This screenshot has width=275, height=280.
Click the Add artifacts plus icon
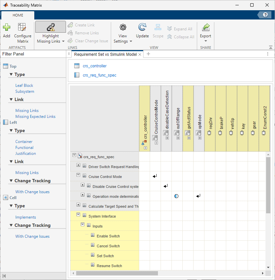click(x=7, y=27)
